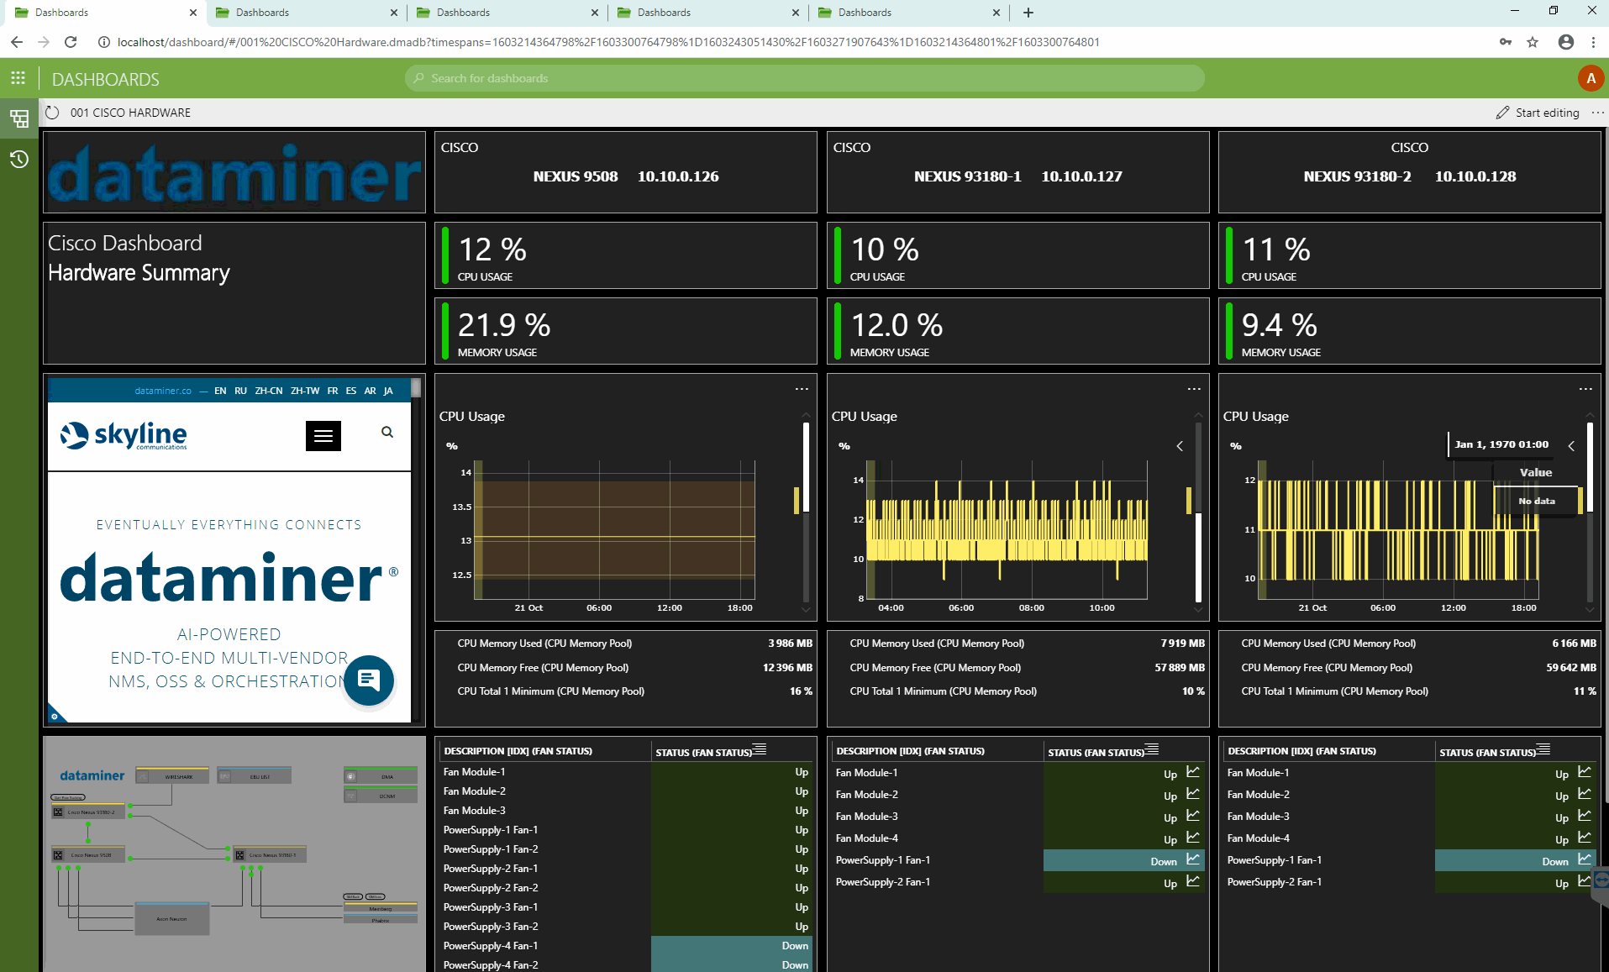Open the ellipsis menu of Nexus 93180-1 CPU Usage chart
The image size is (1609, 972).
click(x=1194, y=389)
